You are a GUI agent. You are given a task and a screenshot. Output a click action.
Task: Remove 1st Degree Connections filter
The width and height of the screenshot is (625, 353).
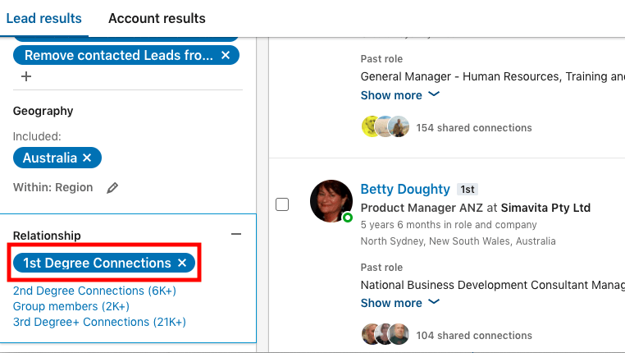[182, 263]
